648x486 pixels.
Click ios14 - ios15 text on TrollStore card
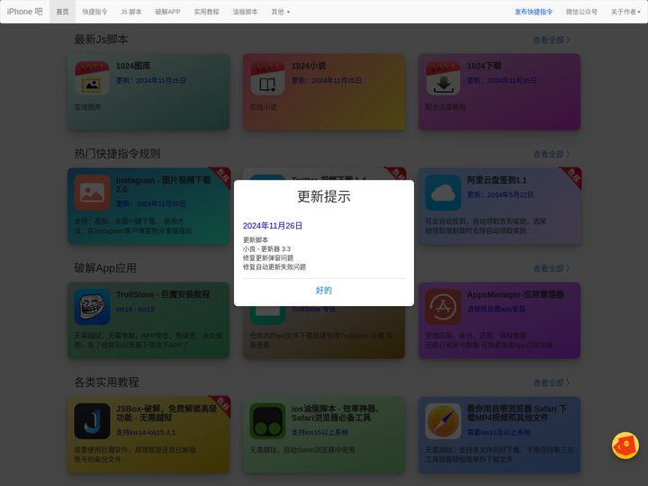click(136, 309)
